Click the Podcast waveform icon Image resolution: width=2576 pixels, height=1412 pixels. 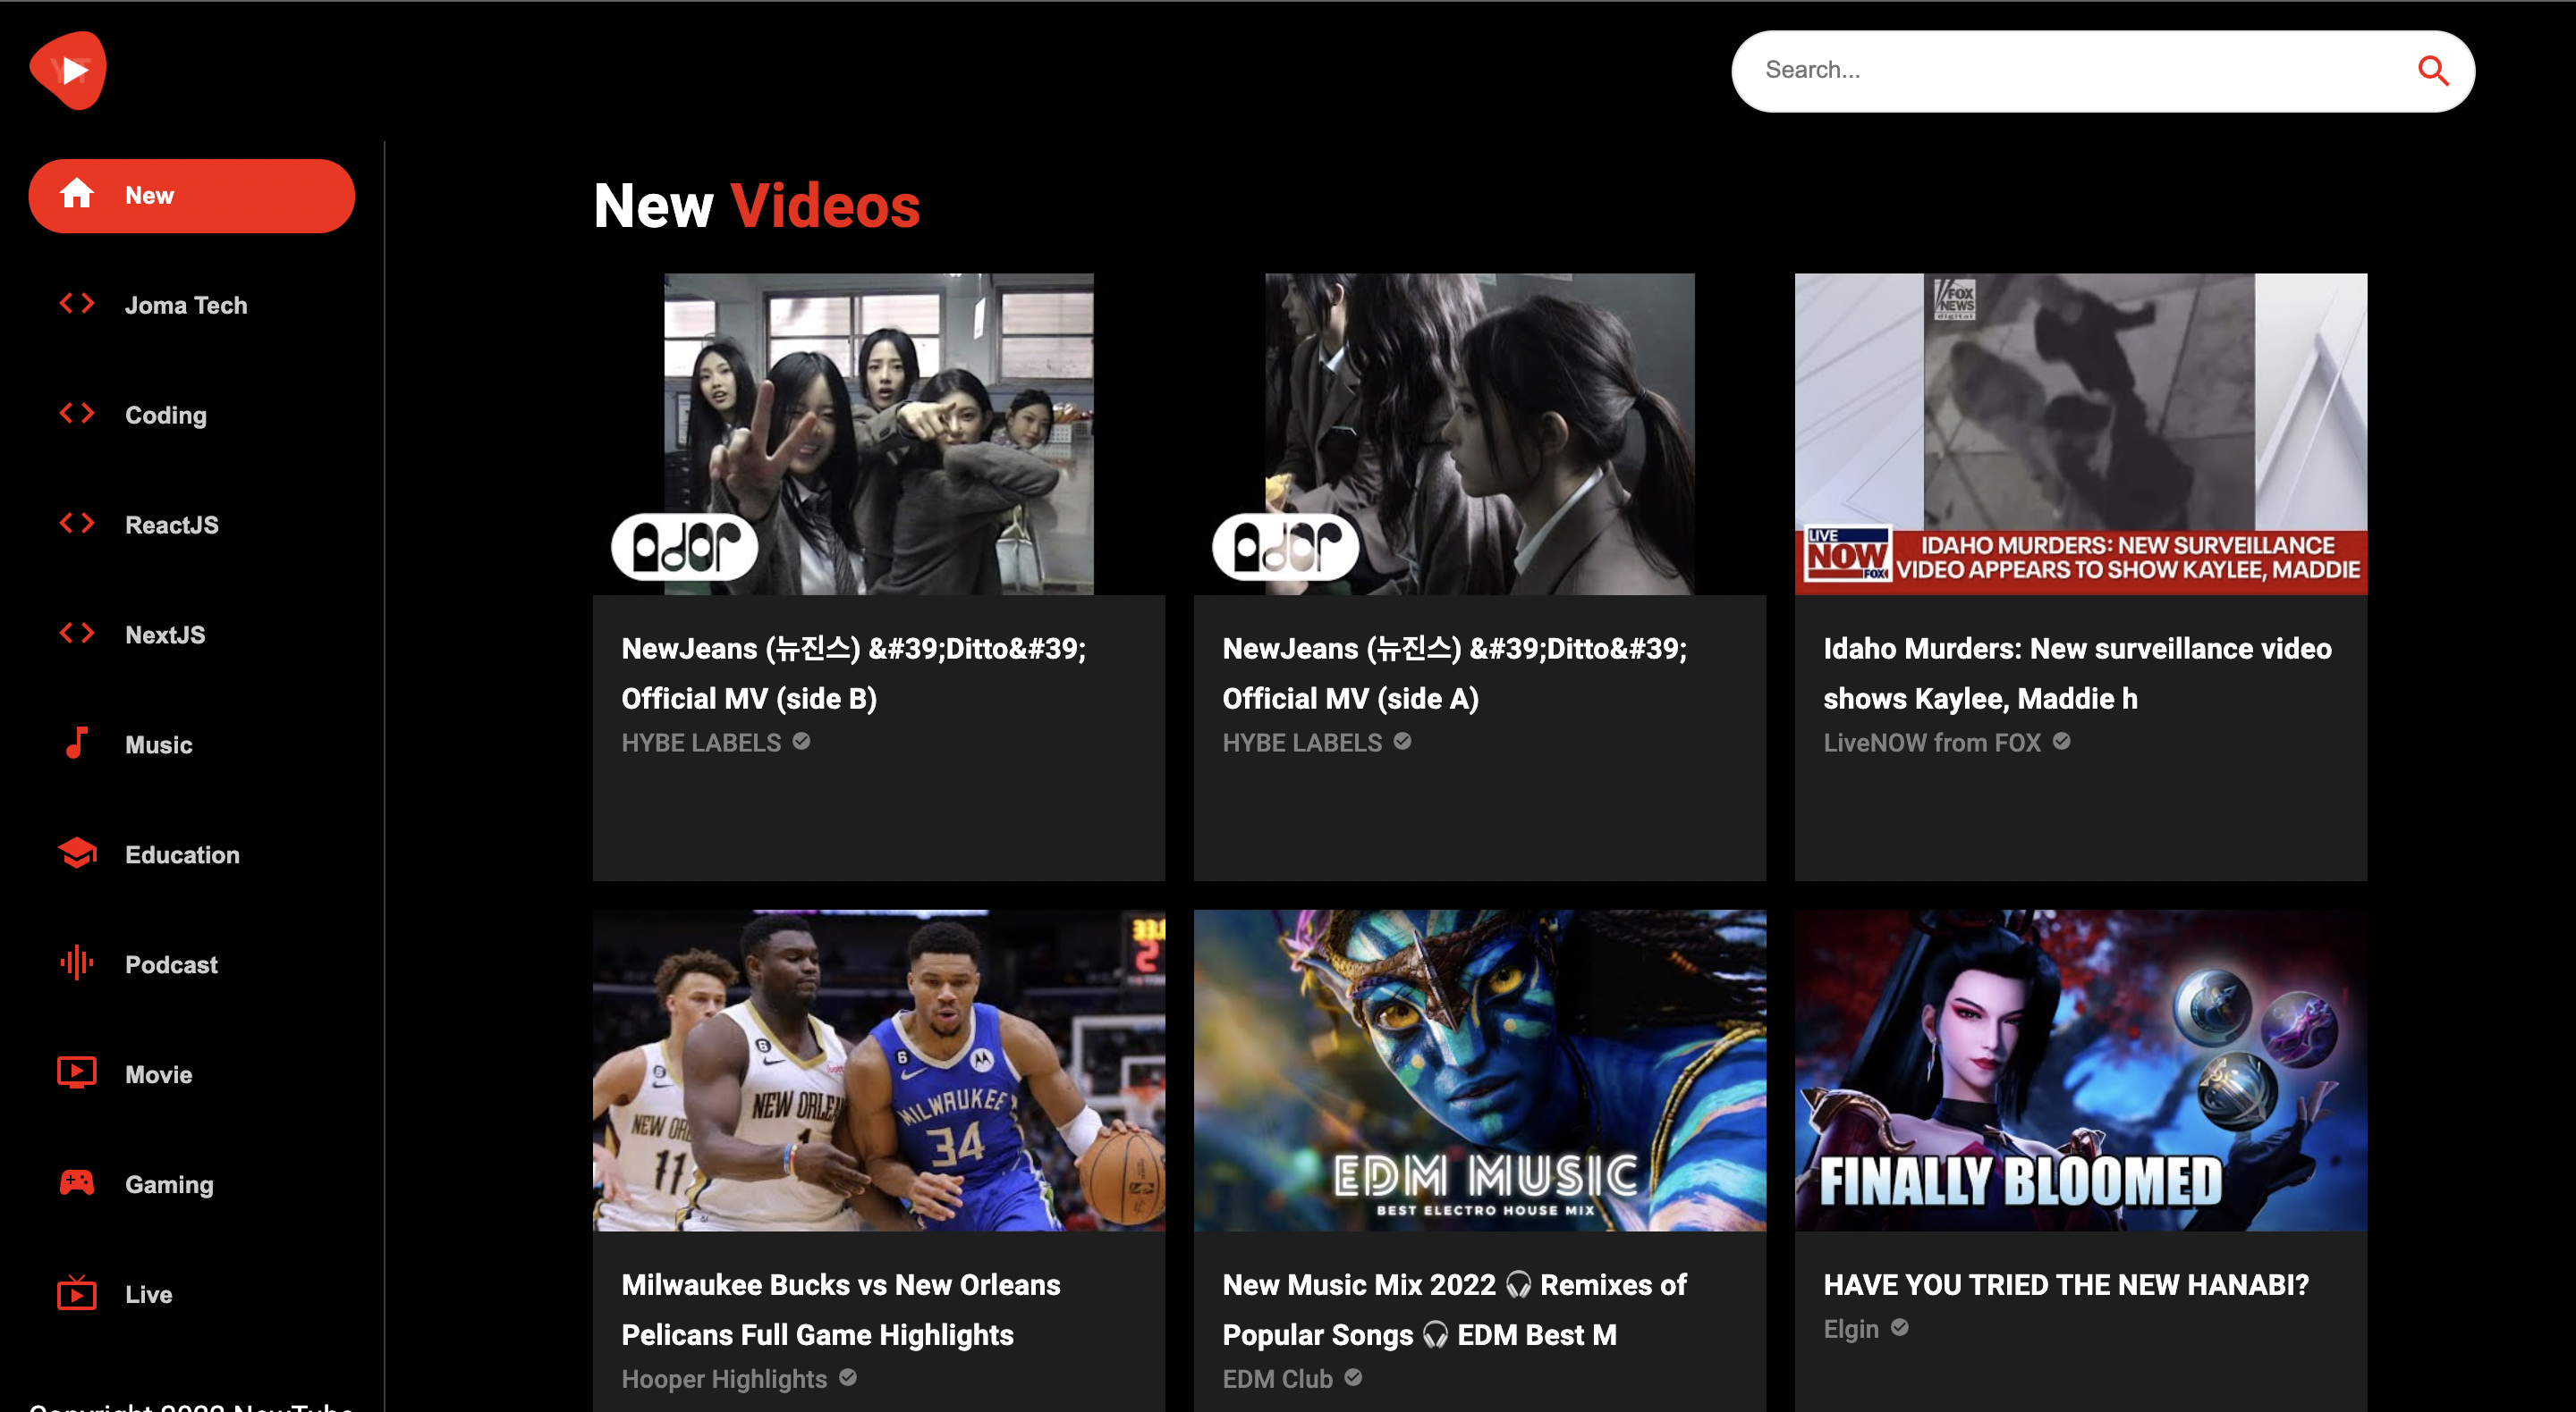[x=76, y=963]
